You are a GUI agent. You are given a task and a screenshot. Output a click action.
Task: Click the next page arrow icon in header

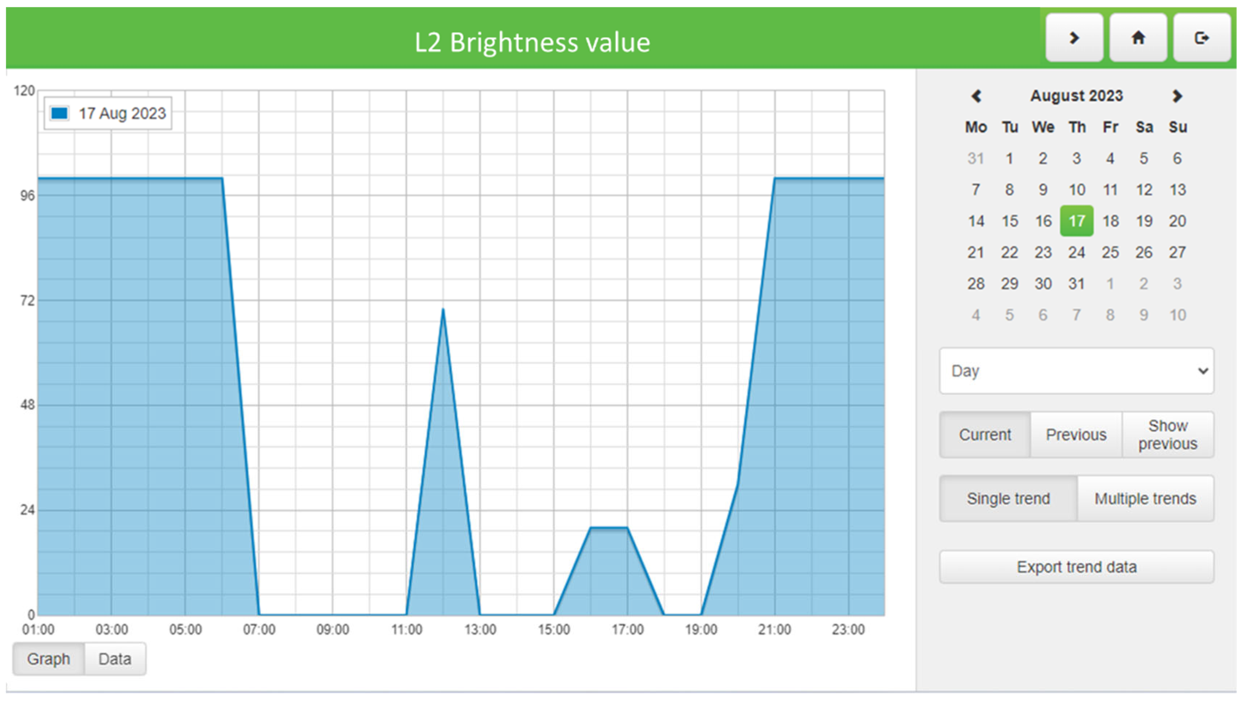click(x=1074, y=38)
